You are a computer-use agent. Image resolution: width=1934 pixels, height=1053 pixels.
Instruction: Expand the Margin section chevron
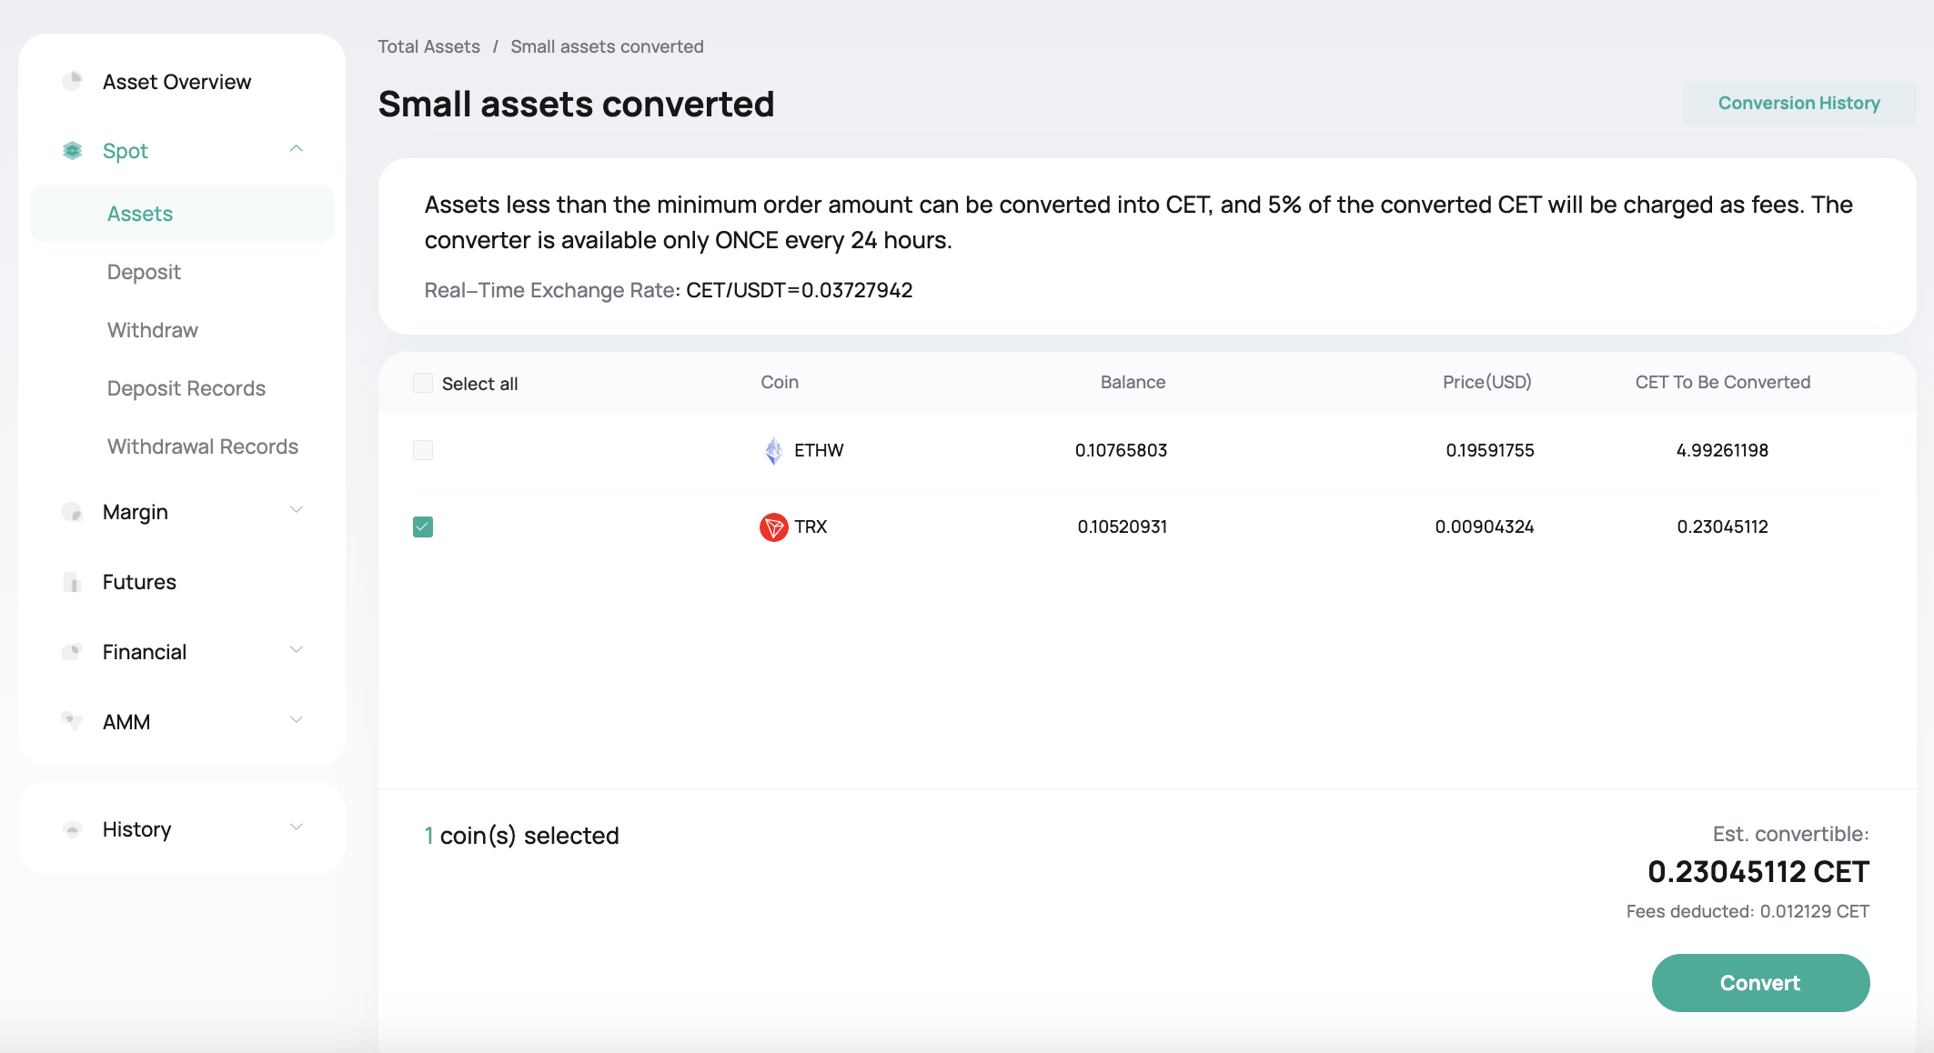pyautogui.click(x=296, y=510)
